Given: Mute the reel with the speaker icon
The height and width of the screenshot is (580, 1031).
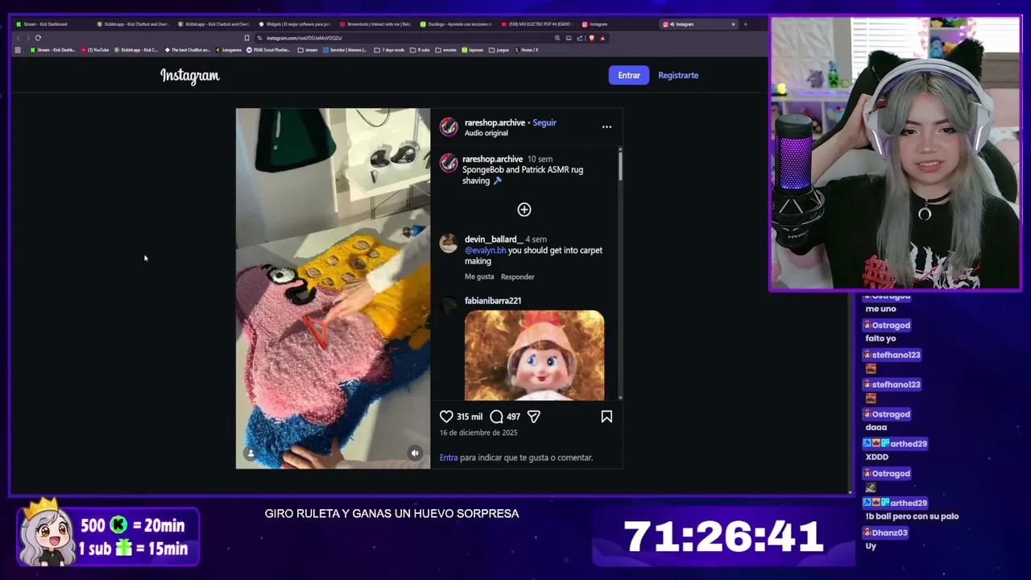Looking at the screenshot, I should coord(415,453).
